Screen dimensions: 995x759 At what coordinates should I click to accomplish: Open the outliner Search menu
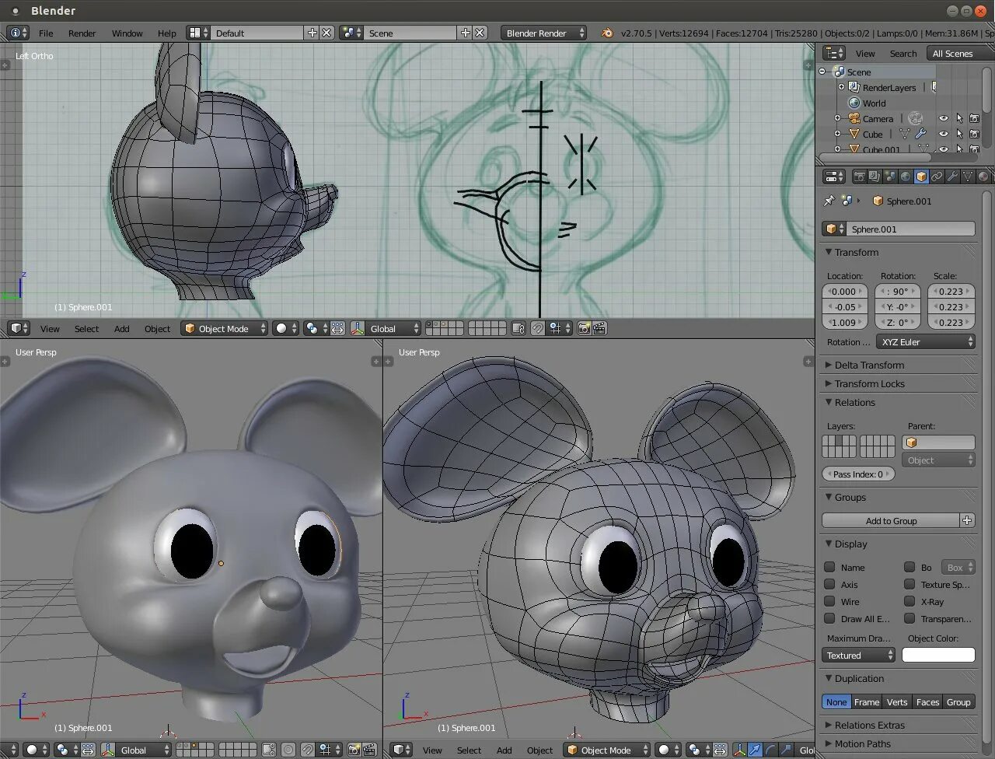(x=902, y=53)
